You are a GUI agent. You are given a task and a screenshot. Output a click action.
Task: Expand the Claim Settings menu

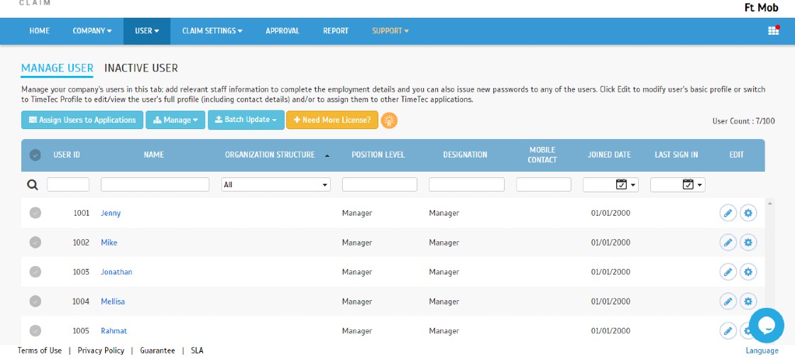pyautogui.click(x=212, y=31)
